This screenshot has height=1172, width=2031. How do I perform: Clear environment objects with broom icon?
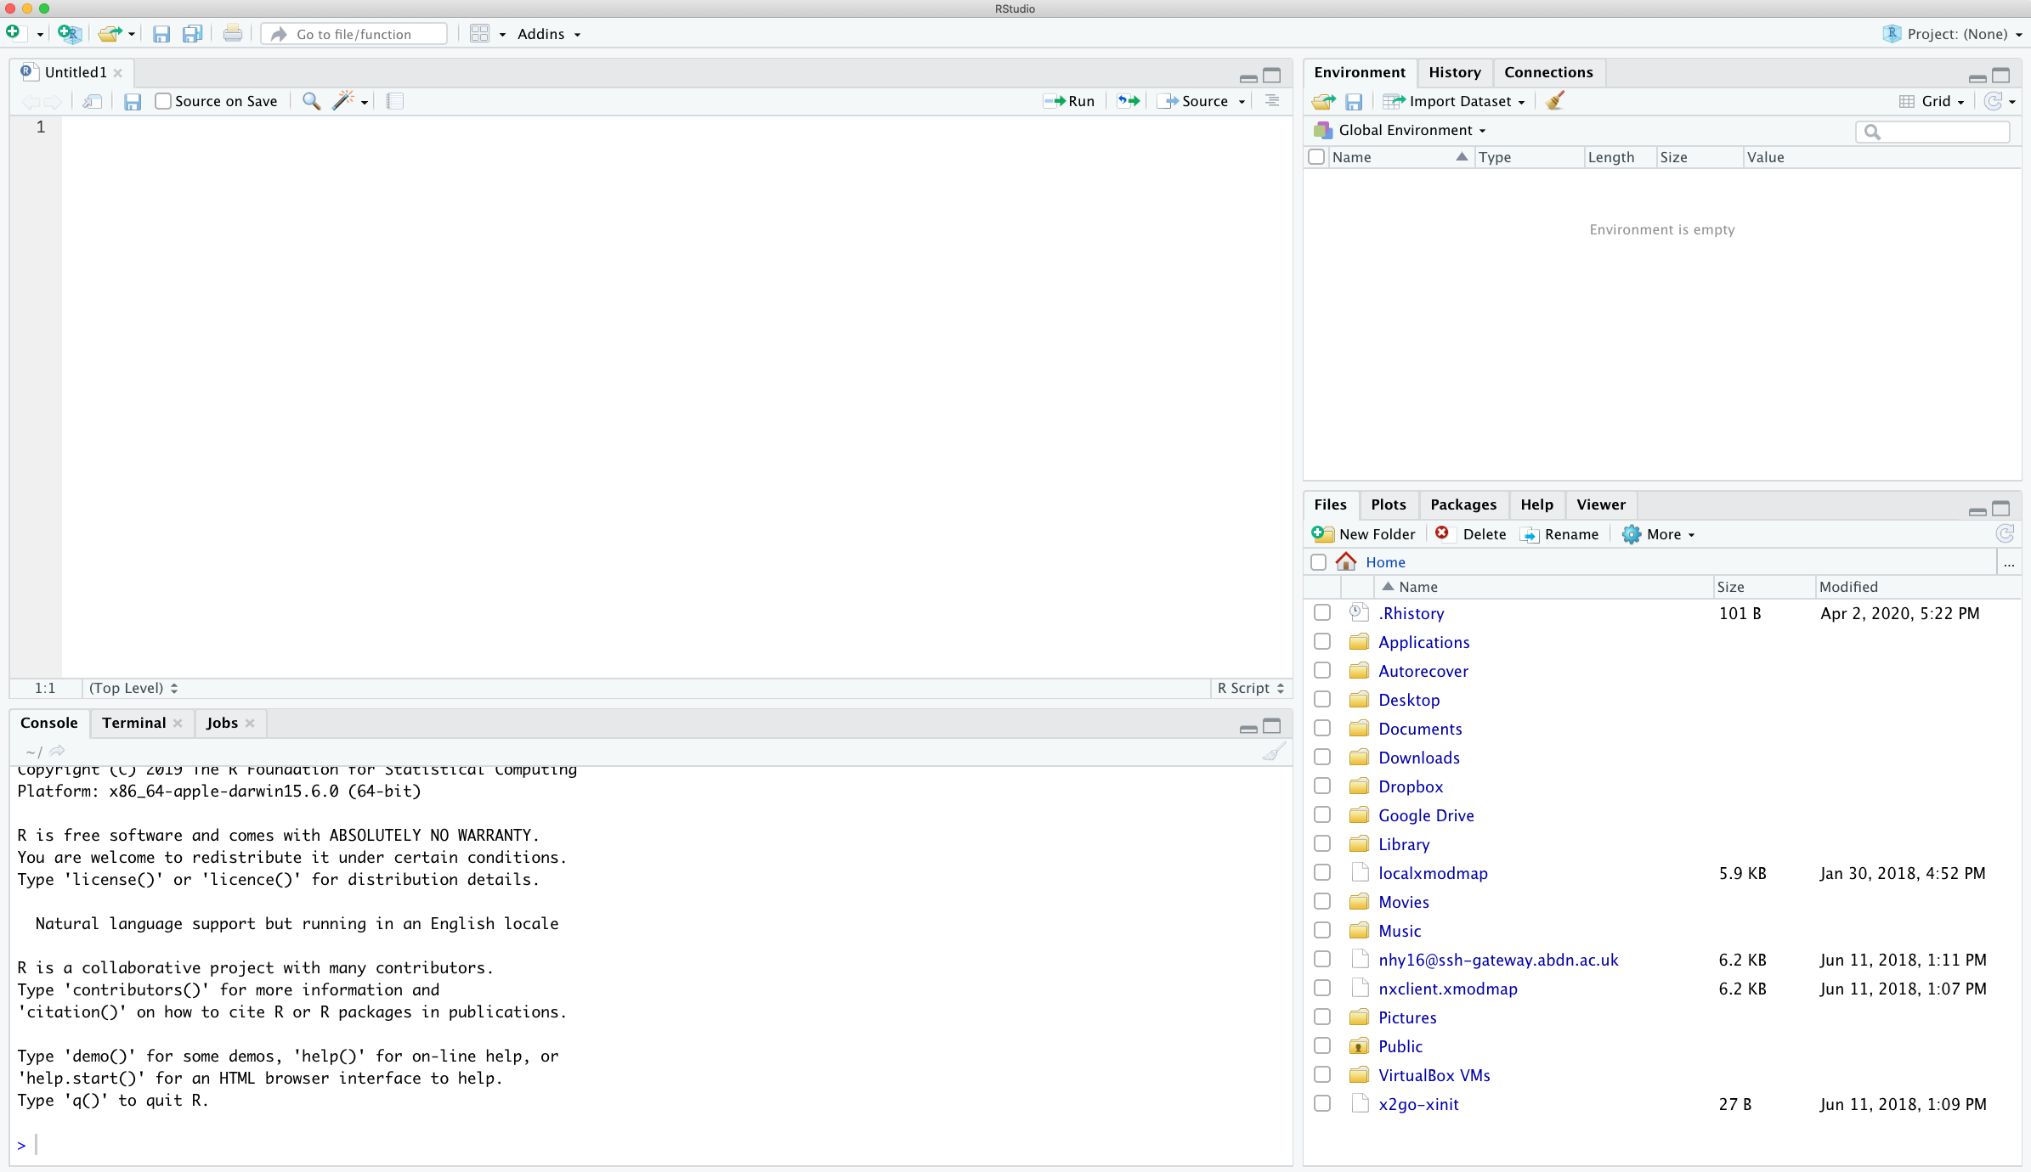[x=1555, y=101]
